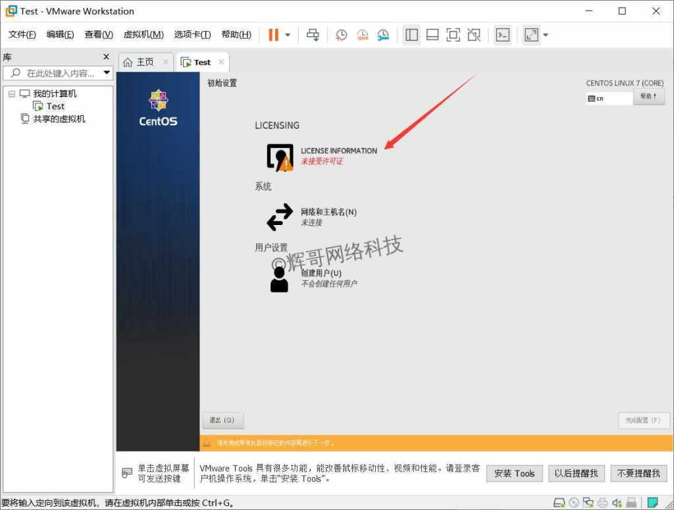Switch to the Test tab
This screenshot has height=510, width=674.
(x=202, y=63)
